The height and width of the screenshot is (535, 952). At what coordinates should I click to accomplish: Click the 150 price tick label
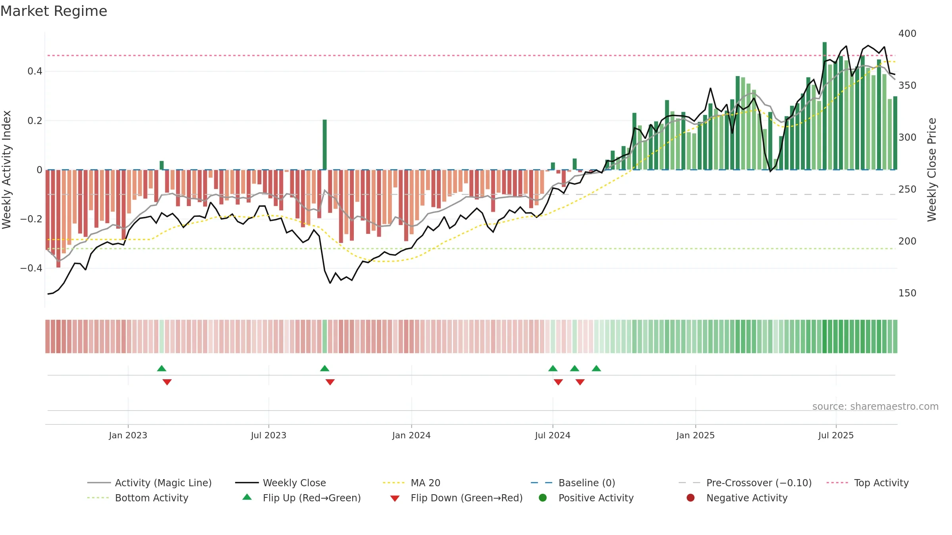tap(907, 293)
